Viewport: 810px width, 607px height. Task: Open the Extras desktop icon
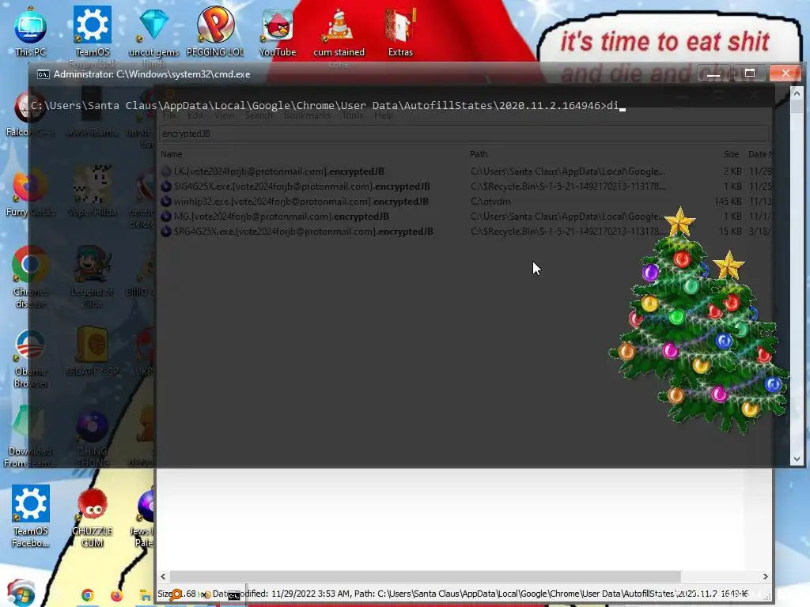(400, 32)
